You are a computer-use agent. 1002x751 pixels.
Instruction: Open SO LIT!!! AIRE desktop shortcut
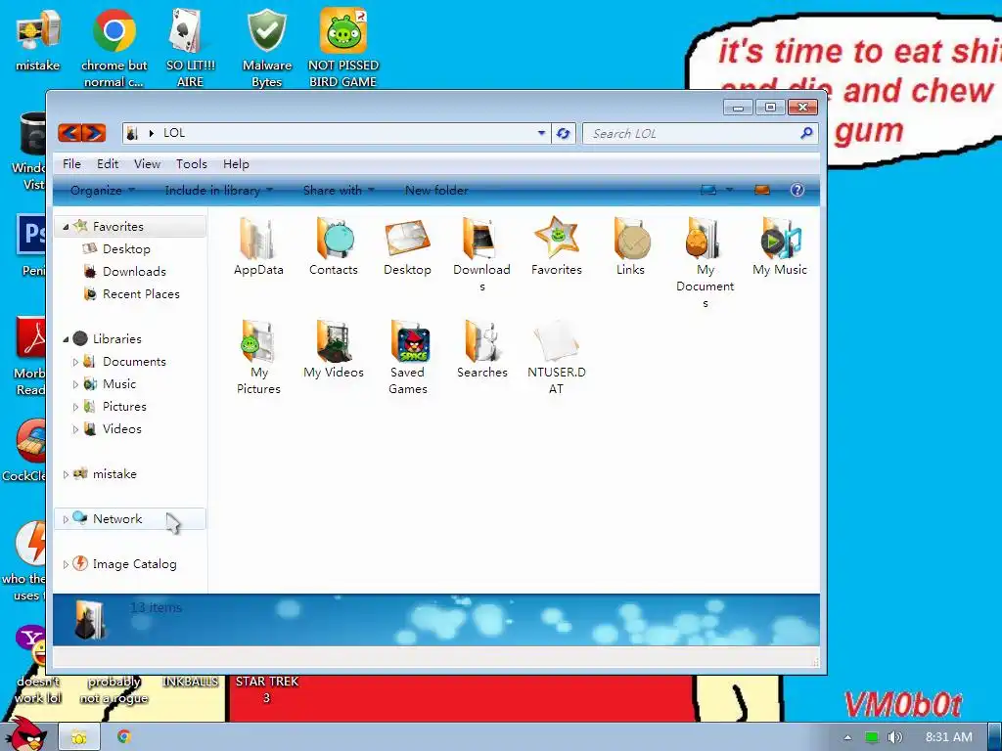(x=190, y=48)
